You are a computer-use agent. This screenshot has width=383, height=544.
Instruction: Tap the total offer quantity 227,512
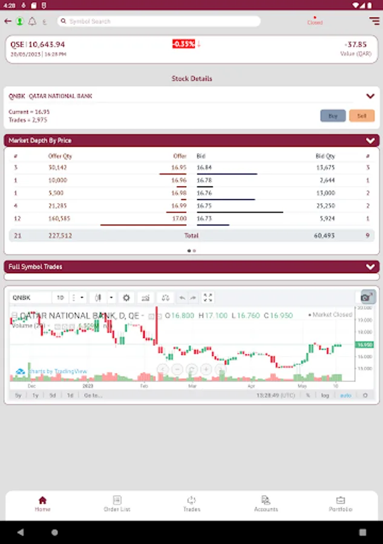tap(60, 236)
